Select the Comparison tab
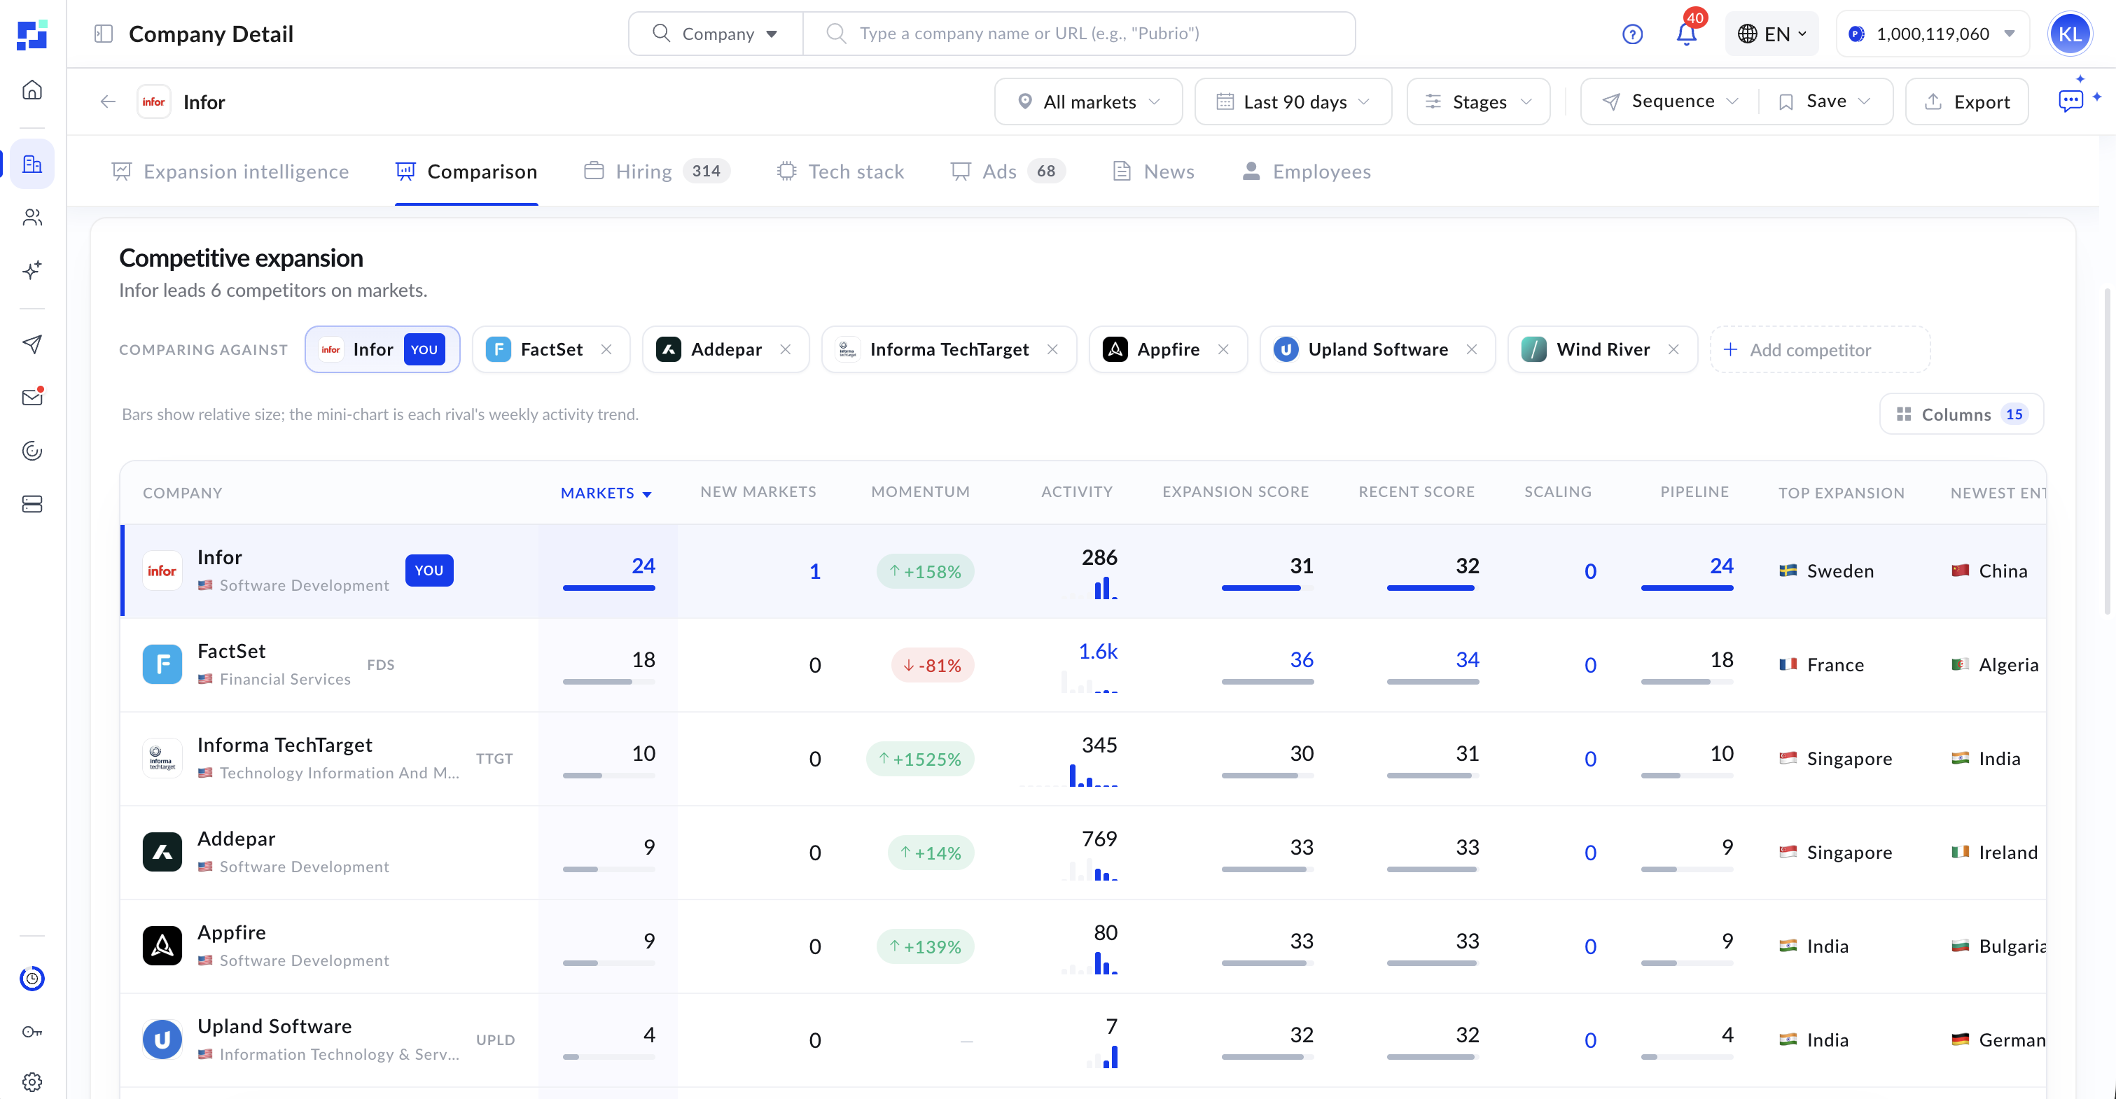The height and width of the screenshot is (1099, 2116). tap(466, 171)
